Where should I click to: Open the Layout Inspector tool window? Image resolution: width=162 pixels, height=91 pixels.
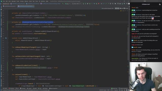point(123,88)
